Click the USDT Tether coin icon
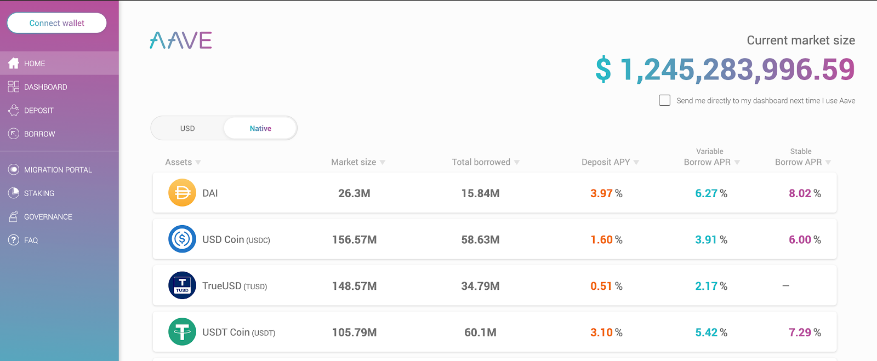 tap(182, 332)
